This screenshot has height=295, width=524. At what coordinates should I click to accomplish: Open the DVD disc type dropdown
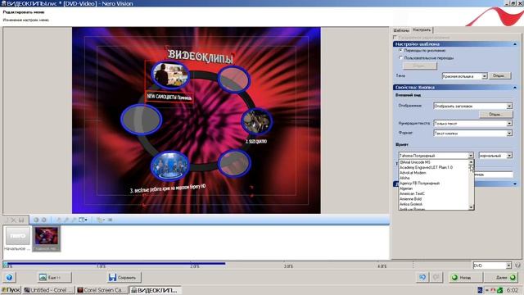coord(492,265)
